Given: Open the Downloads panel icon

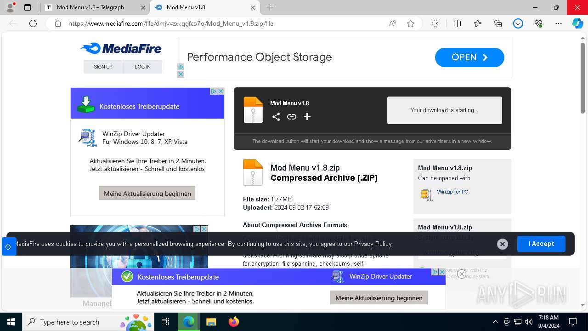Looking at the screenshot, I should [x=518, y=23].
